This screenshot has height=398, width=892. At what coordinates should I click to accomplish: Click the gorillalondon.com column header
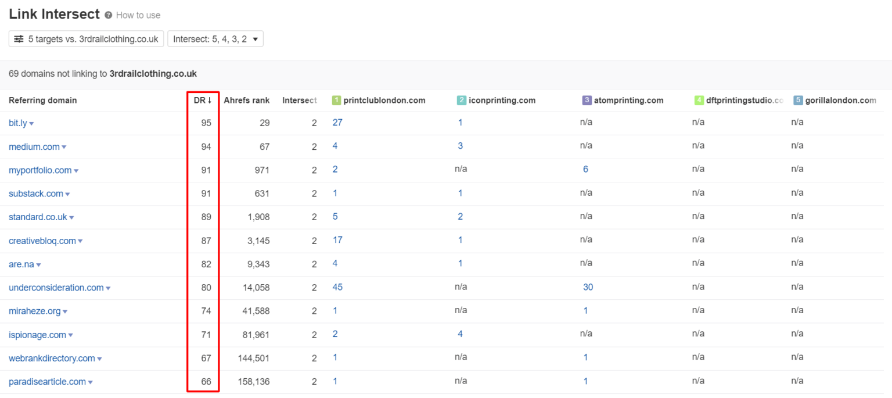coord(840,101)
